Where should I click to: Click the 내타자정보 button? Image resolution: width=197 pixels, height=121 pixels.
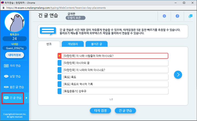click(x=15, y=55)
